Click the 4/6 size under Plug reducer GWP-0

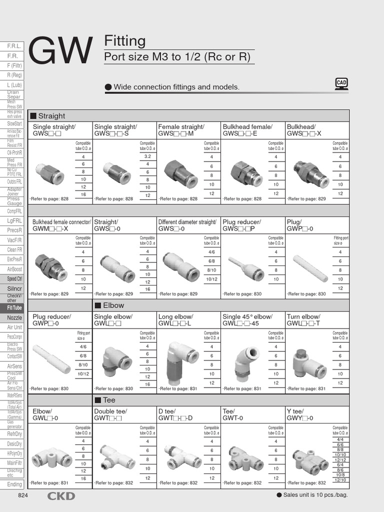[x=83, y=347]
